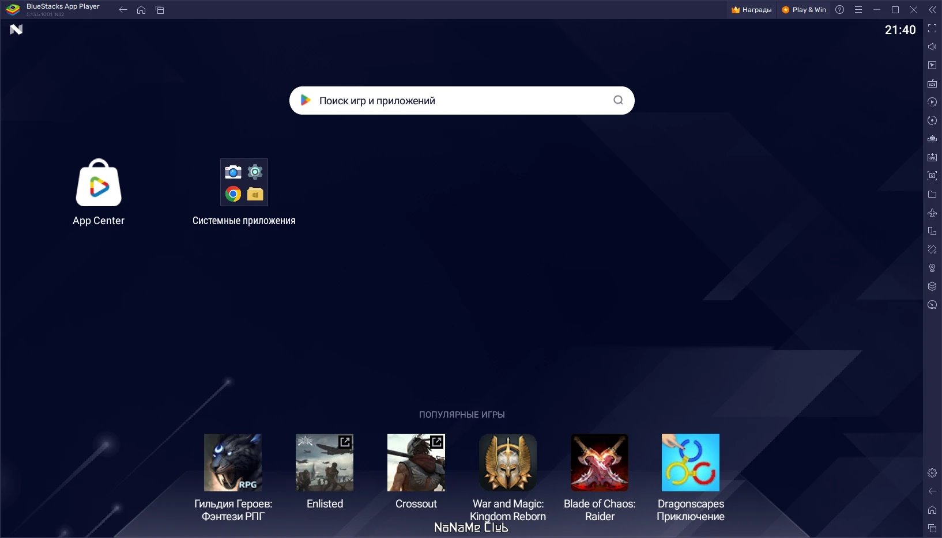
Task: Toggle fullscreen mode in the side toolbar
Action: point(932,28)
